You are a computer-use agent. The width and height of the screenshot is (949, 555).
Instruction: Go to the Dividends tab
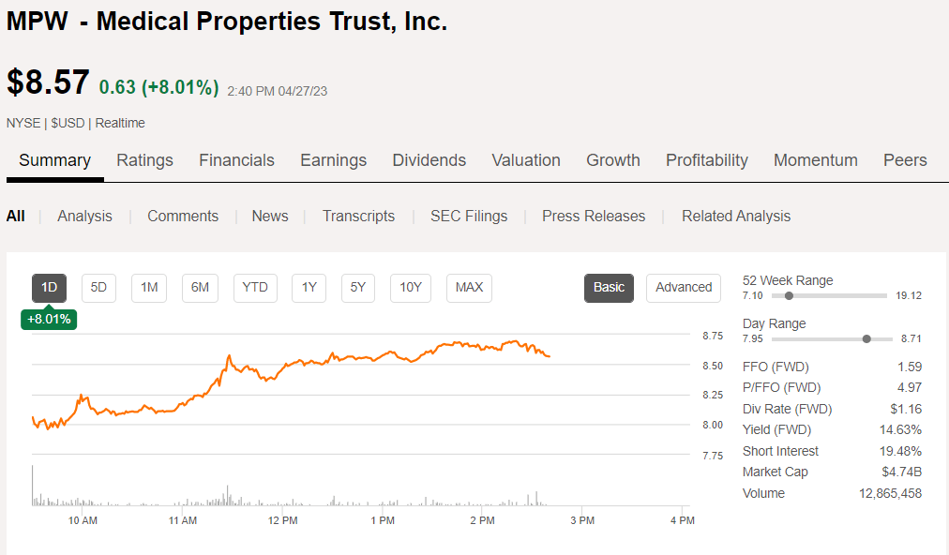tap(429, 160)
